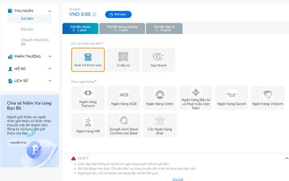Viewport: 289px width, 181px height.
Task: Expand the PHẦN THƯỞNG menu
Action: tap(50, 56)
